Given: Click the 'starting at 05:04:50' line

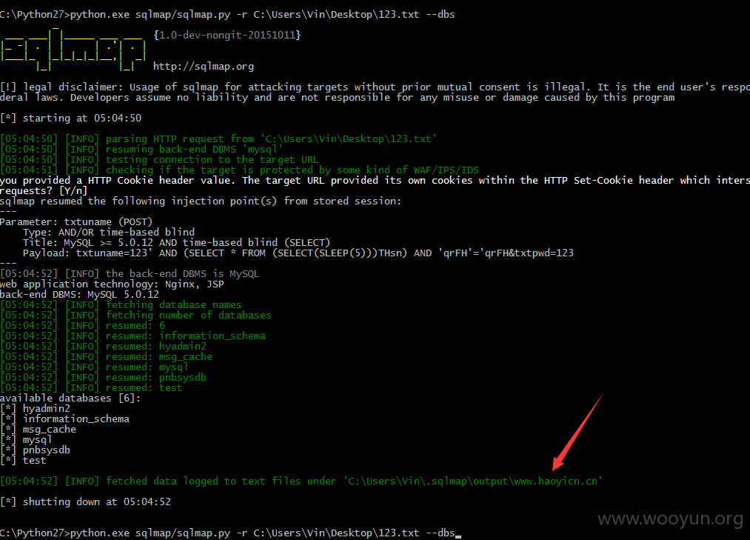Looking at the screenshot, I should tap(71, 119).
